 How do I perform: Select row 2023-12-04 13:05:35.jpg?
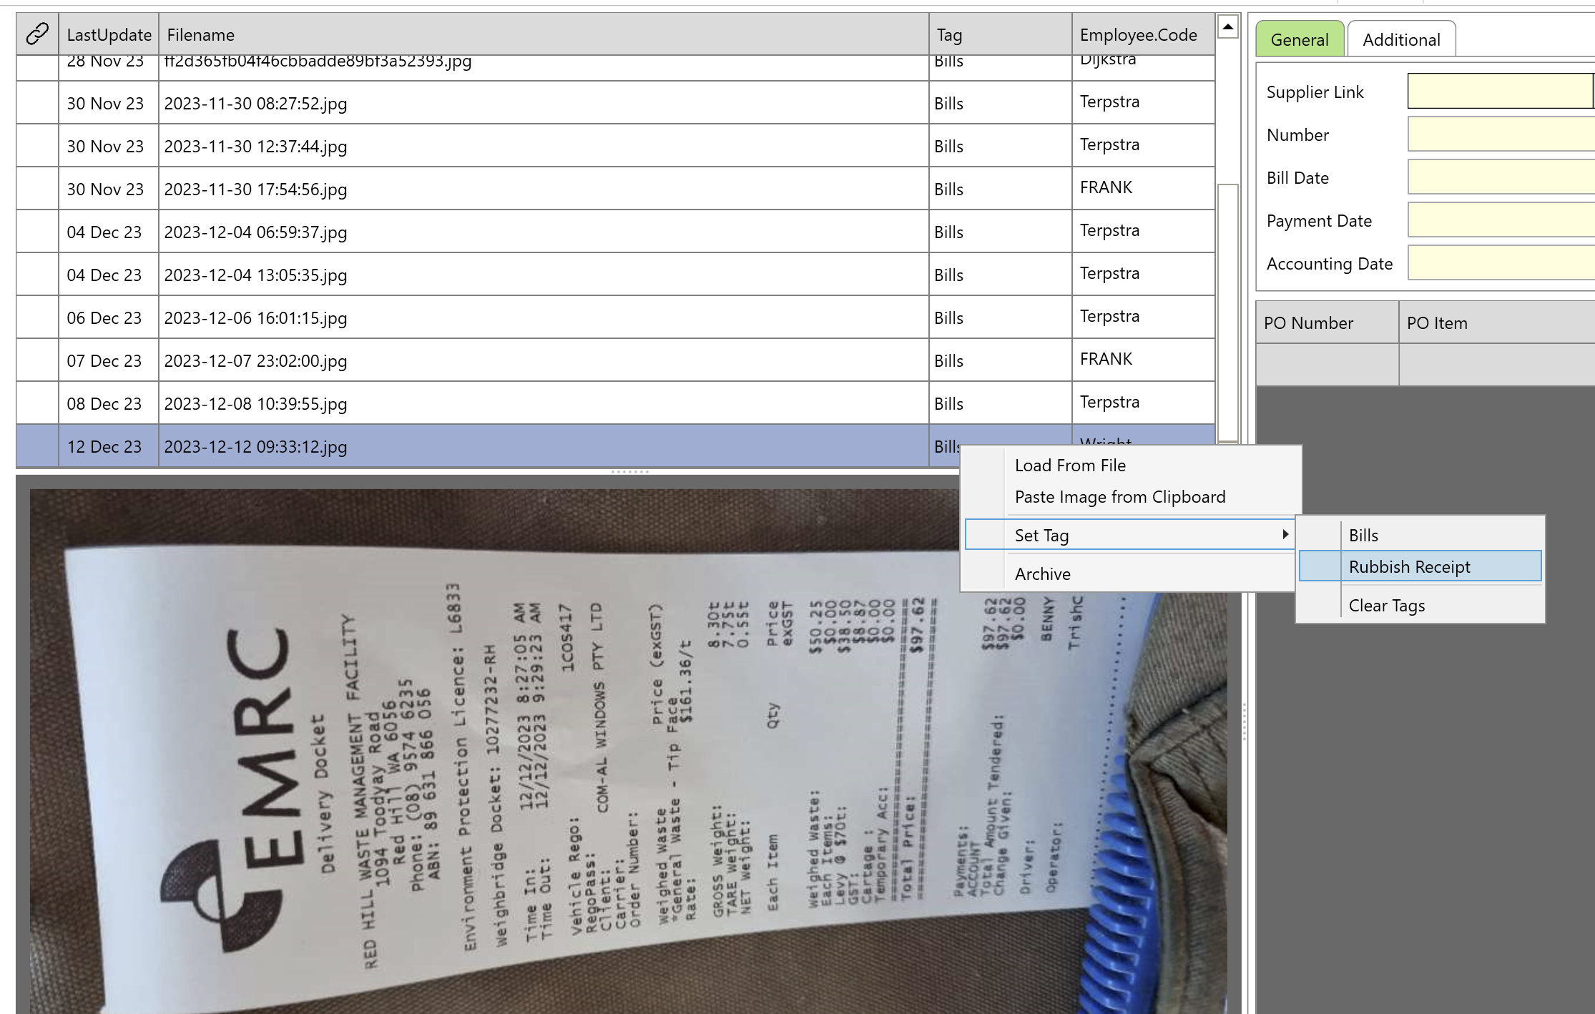coord(615,275)
